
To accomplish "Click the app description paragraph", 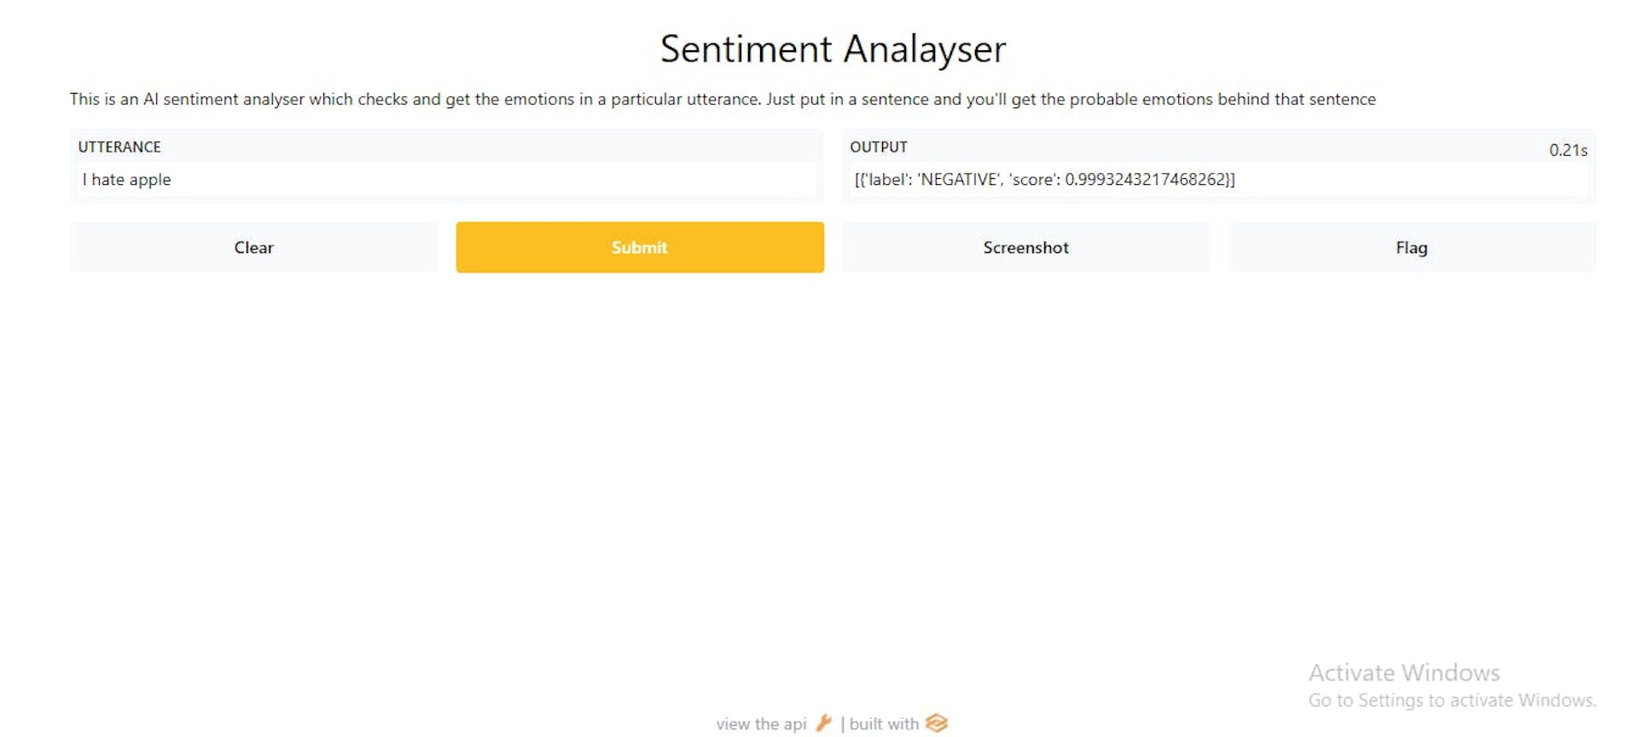I will coord(723,99).
